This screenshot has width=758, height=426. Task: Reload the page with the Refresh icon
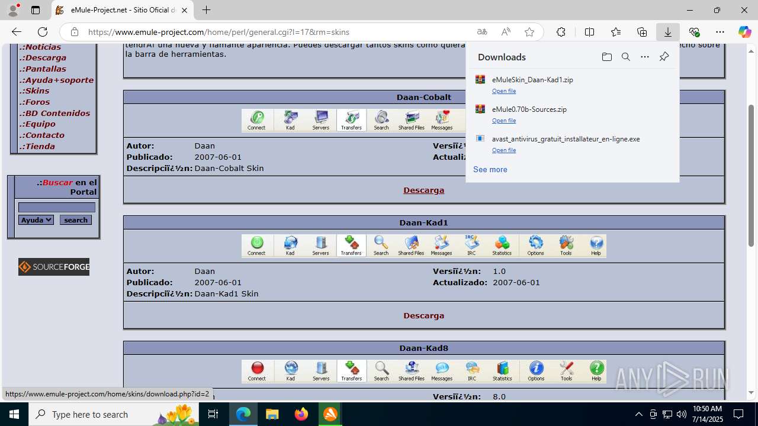pyautogui.click(x=43, y=32)
